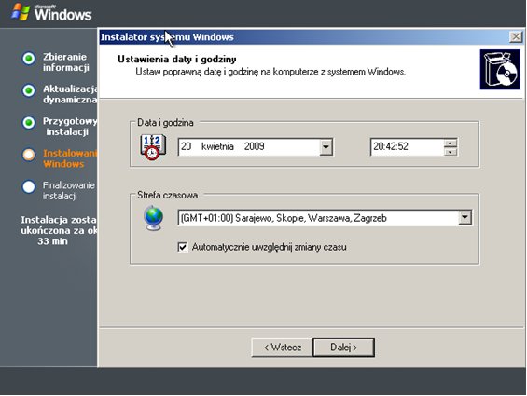This screenshot has height=396, width=527.
Task: Click the Przygotowywanie instalacji green step indicator
Action: click(29, 123)
